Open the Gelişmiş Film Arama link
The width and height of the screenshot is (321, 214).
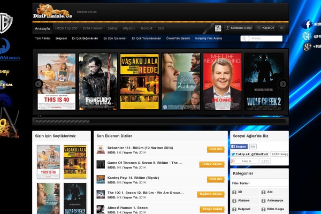click(x=209, y=39)
